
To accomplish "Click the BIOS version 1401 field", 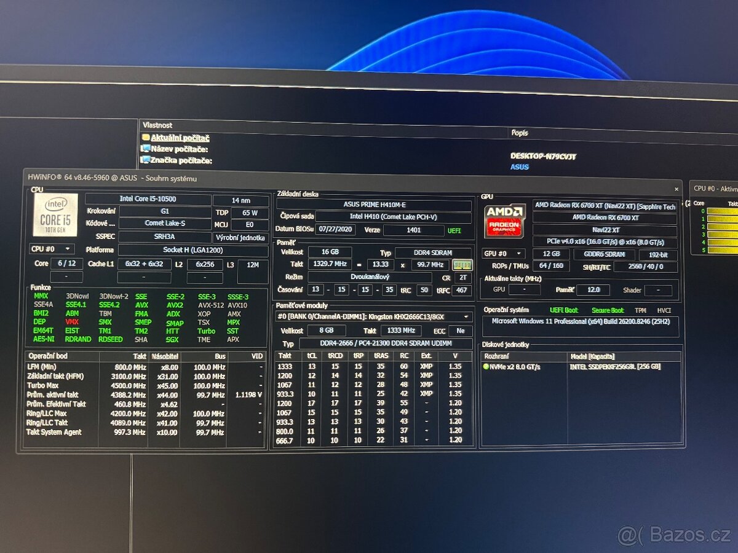I will coord(413,230).
